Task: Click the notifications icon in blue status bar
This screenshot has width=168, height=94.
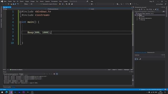Action: 166,90
